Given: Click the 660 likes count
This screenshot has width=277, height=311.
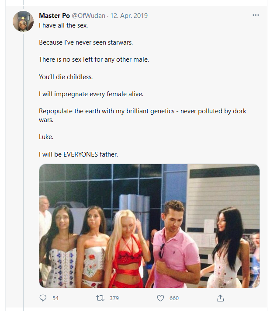Looking at the screenshot, I should (x=174, y=298).
